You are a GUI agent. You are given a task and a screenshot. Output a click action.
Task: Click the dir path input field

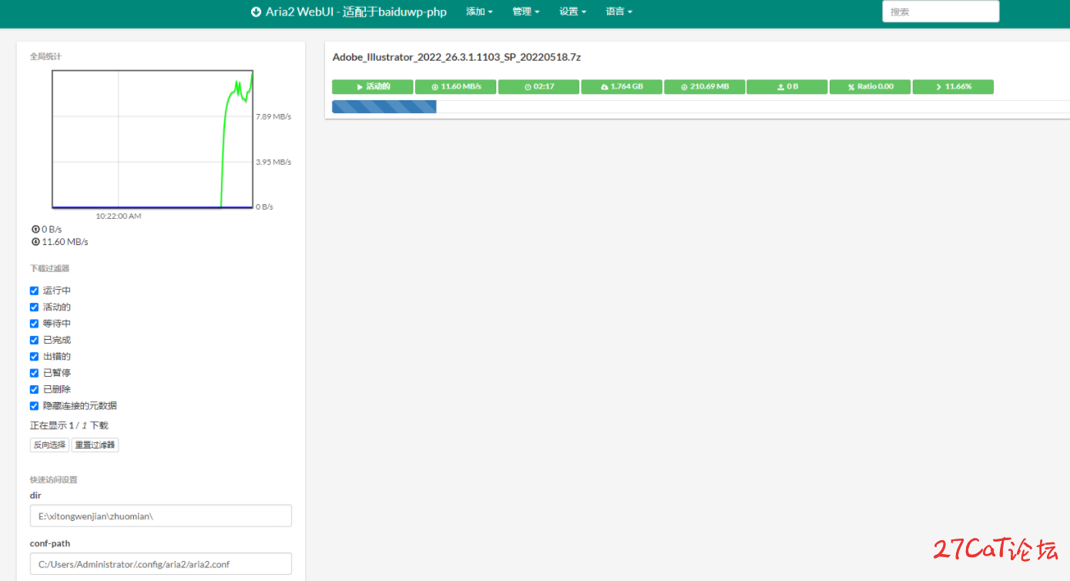pyautogui.click(x=161, y=516)
